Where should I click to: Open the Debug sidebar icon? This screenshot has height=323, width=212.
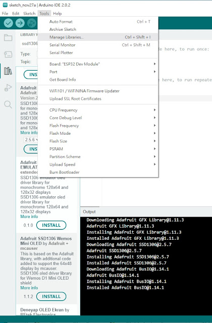point(8,88)
